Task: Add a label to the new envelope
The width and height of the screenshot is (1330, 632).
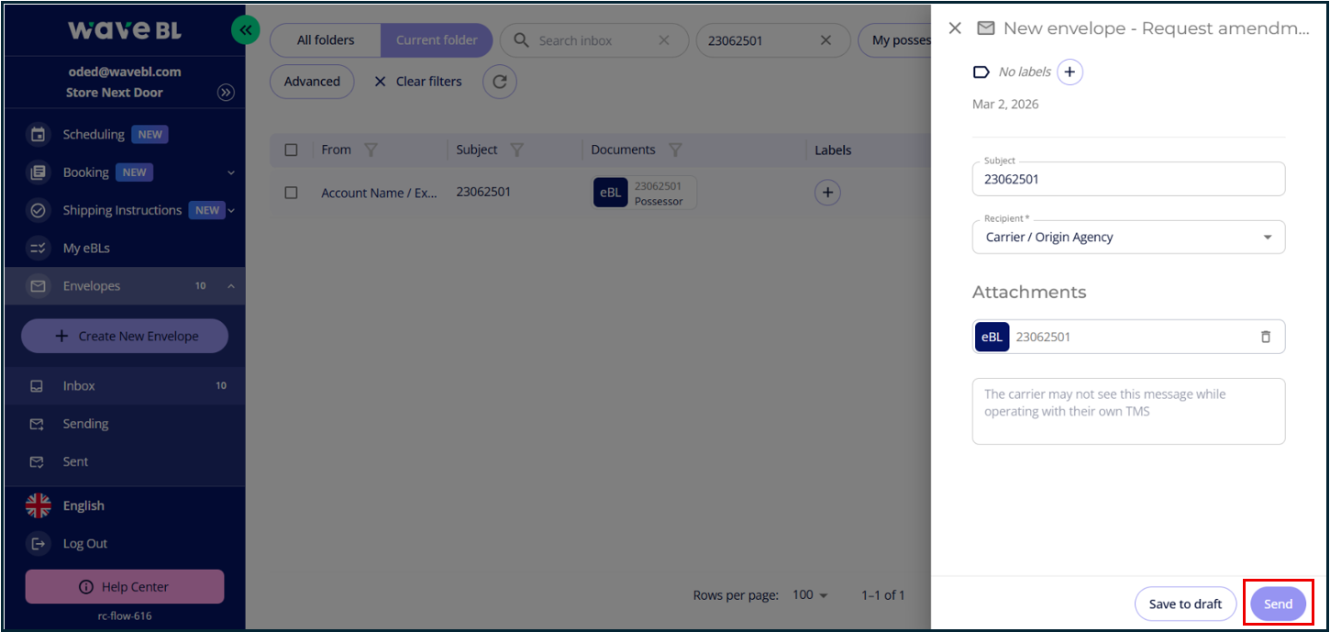Action: (1070, 72)
